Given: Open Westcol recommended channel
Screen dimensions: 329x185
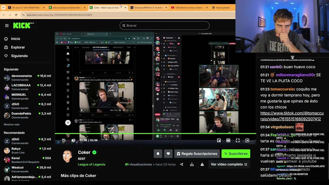Looking at the screenshot, I should tap(27, 169).
